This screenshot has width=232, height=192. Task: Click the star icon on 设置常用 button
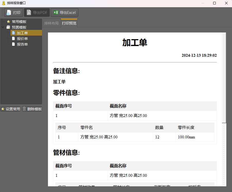point(3,109)
